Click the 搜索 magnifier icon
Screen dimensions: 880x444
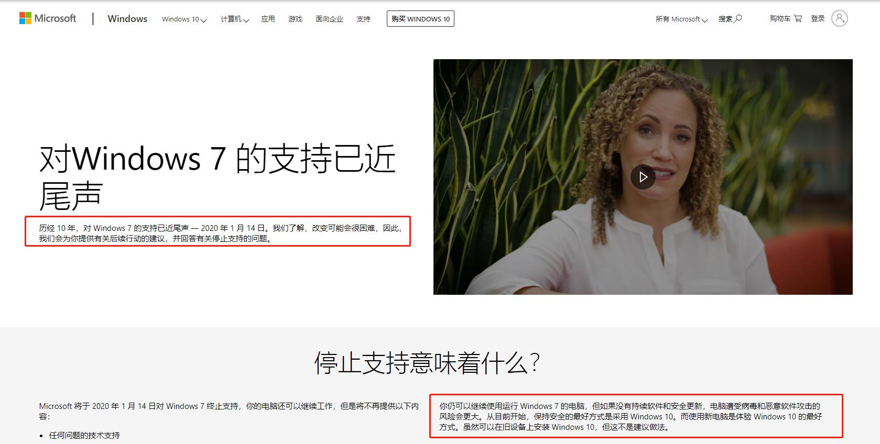pos(738,19)
